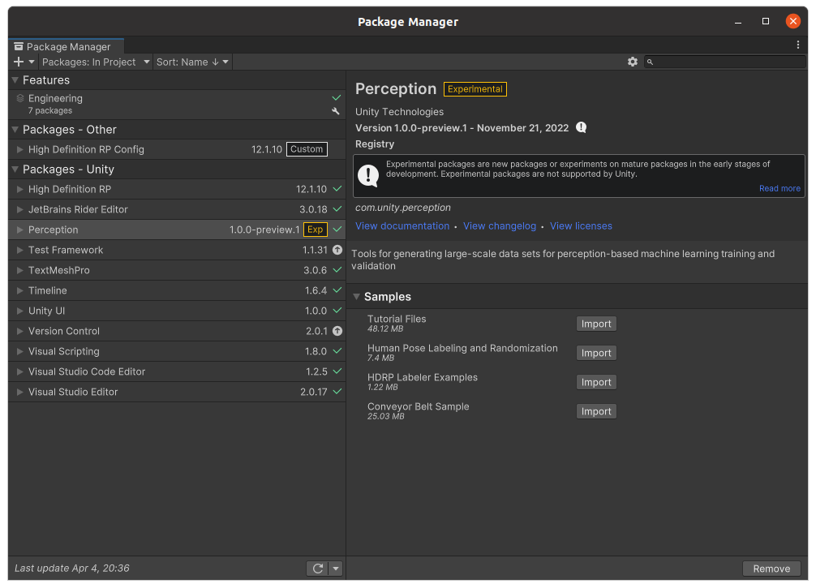Click High Definition RP installed checkmark
This screenshot has height=588, width=816.
337,189
